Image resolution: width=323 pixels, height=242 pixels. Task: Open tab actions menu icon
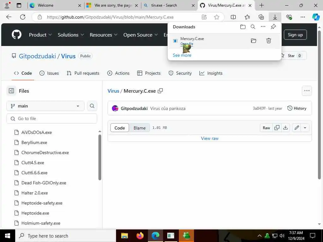point(19,5)
